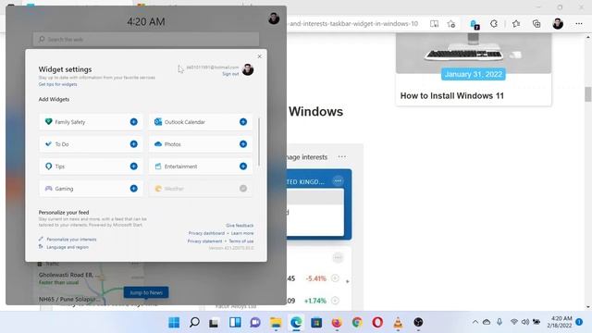The image size is (592, 333).
Task: Open the Wi-Fi tray icon
Action: [514, 322]
